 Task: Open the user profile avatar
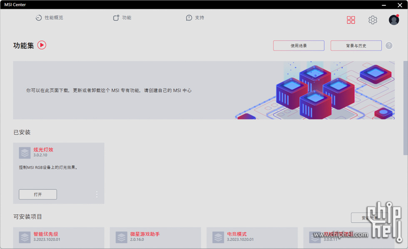coord(394,20)
